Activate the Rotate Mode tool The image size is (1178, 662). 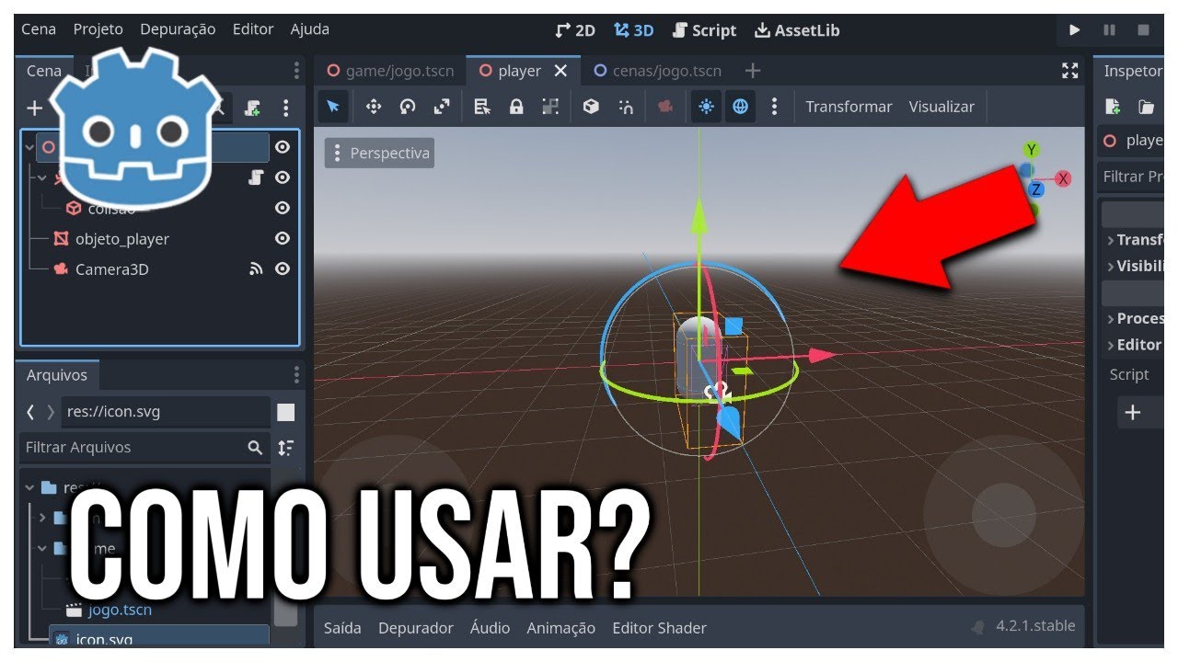(x=408, y=107)
